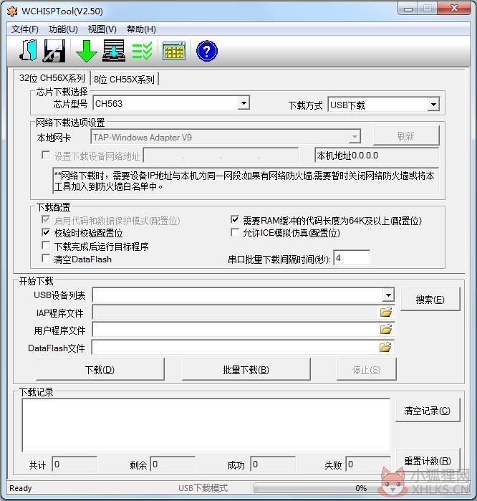Open the 本地网卡 TAP-Windows Adapter dropdown
This screenshot has width=477, height=501.
[x=355, y=137]
